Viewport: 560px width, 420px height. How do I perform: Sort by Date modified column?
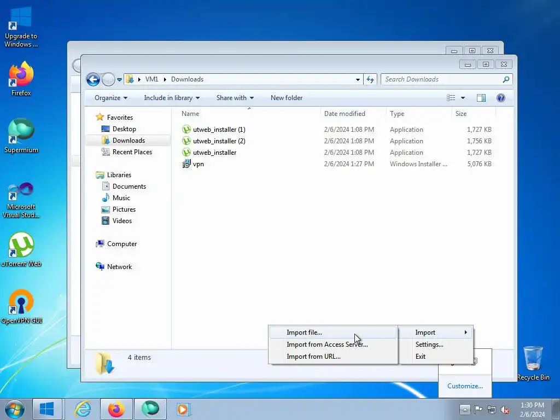353,114
